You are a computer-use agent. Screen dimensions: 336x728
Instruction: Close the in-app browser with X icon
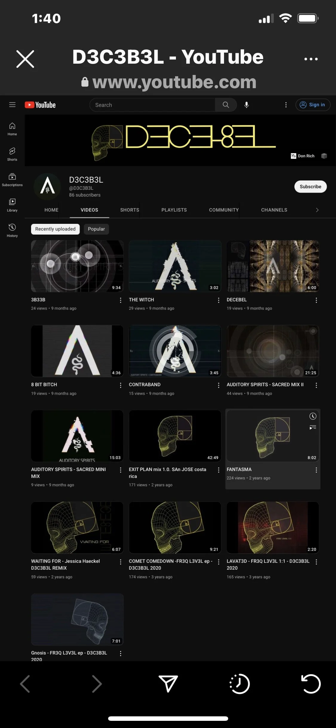25,59
